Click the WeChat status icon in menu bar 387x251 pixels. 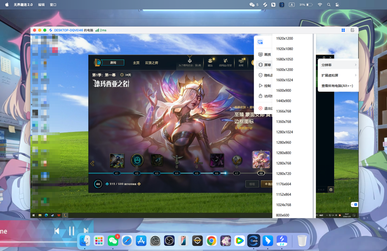252,5
